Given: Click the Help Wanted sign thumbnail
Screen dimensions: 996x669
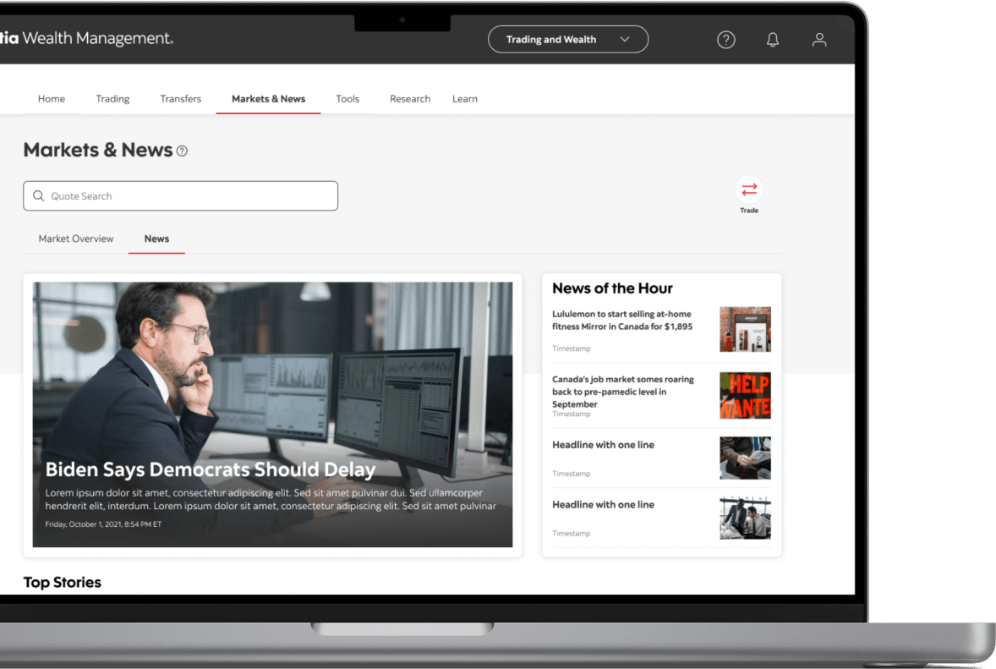Looking at the screenshot, I should click(745, 395).
